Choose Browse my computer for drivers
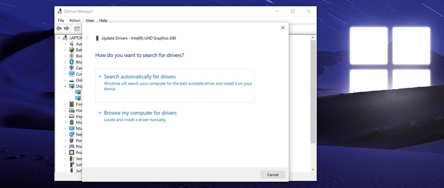Screen dimensions: 444x188 (175, 116)
